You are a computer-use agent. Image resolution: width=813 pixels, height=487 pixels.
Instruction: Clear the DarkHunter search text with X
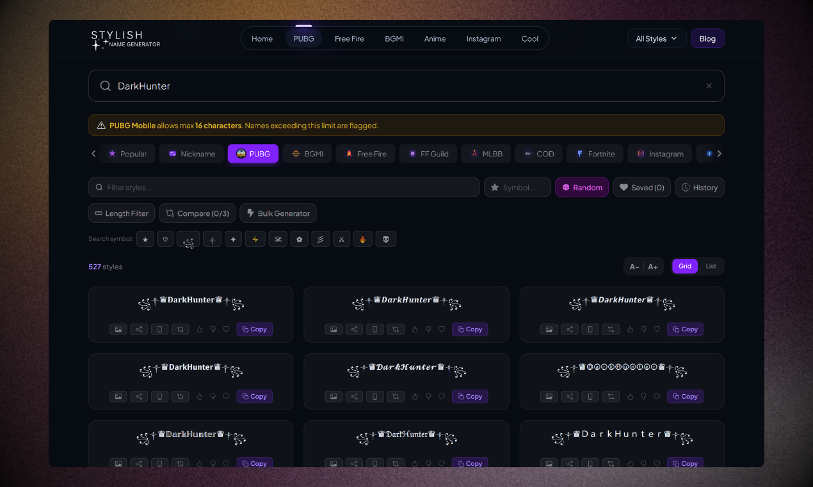(709, 86)
